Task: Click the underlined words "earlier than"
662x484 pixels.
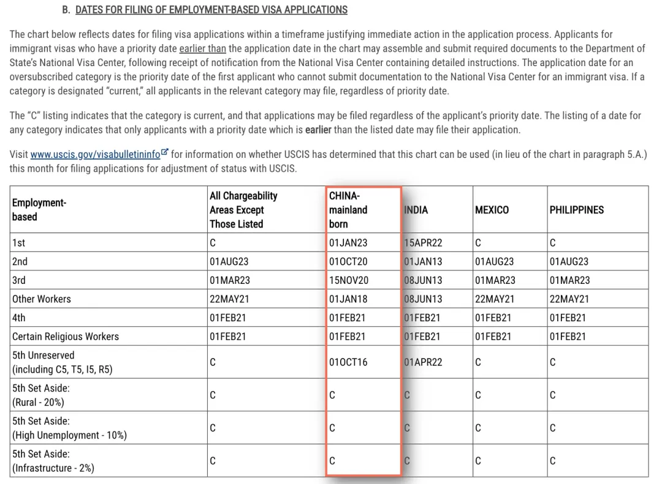Action: click(203, 48)
